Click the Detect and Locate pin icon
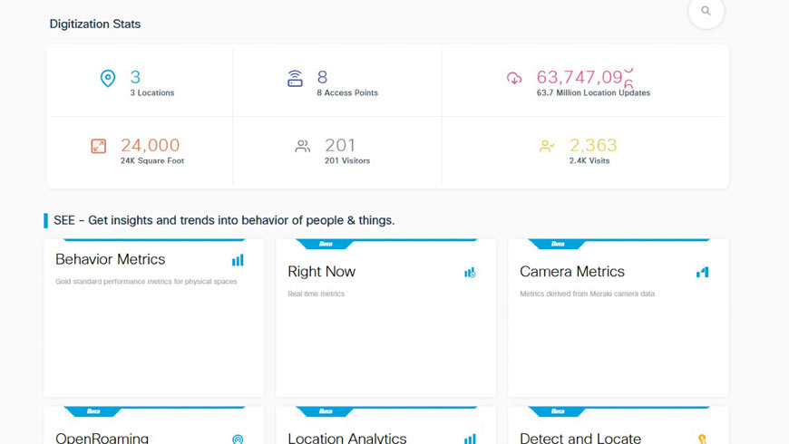This screenshot has width=789, height=444. point(703,439)
